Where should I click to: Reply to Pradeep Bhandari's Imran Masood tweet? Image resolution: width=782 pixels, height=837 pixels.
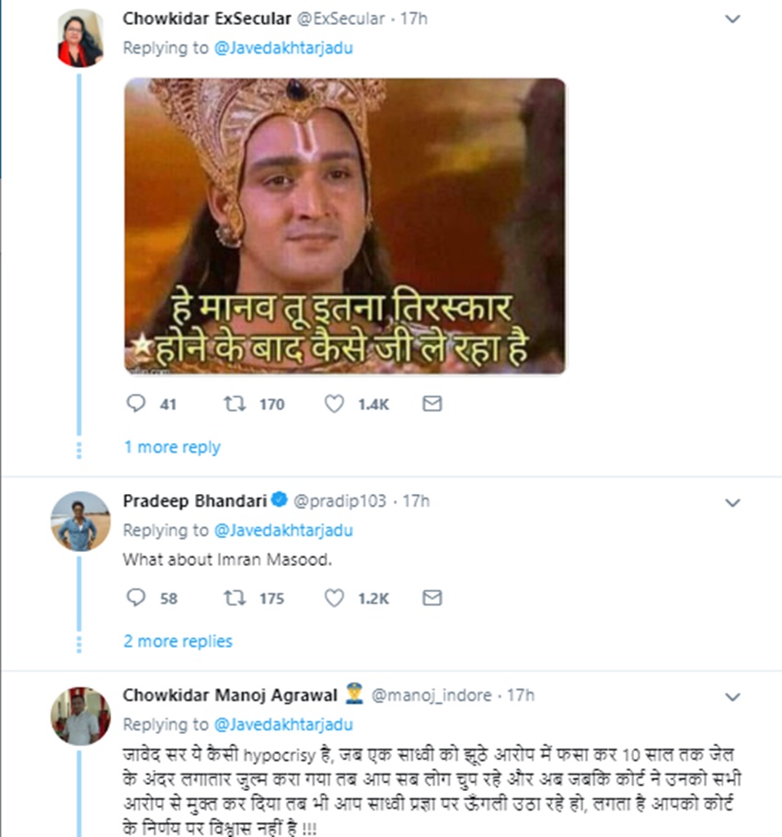pyautogui.click(x=135, y=598)
